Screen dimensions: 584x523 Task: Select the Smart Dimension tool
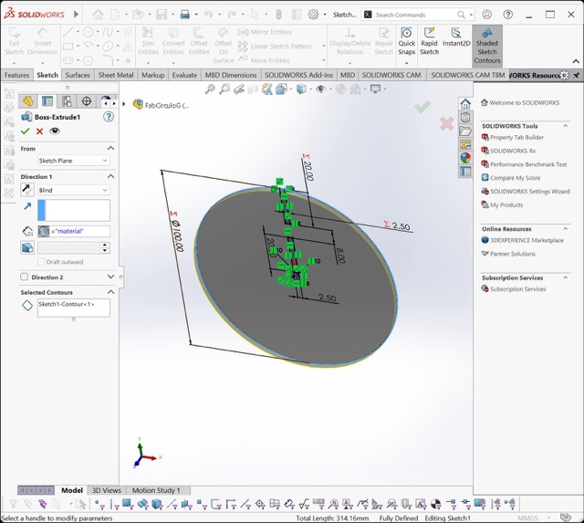coord(43,42)
